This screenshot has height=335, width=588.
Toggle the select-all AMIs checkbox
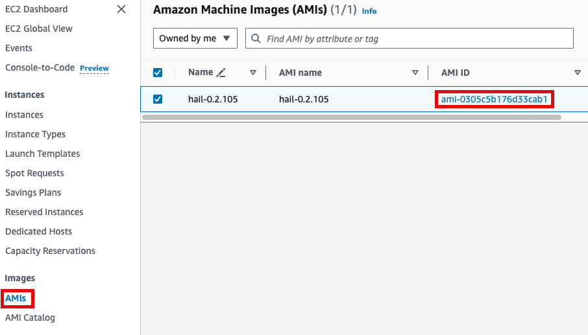point(158,73)
